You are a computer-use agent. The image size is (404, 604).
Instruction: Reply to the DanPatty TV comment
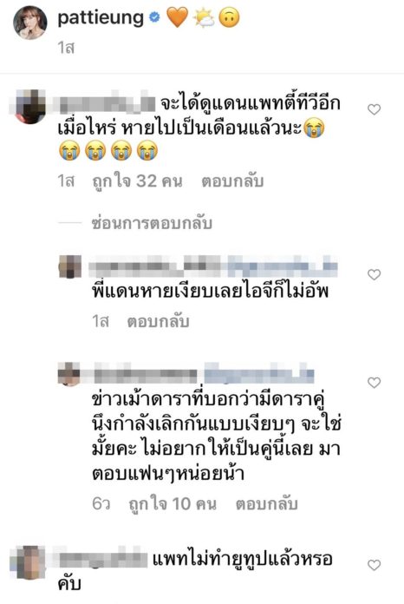coord(232,181)
